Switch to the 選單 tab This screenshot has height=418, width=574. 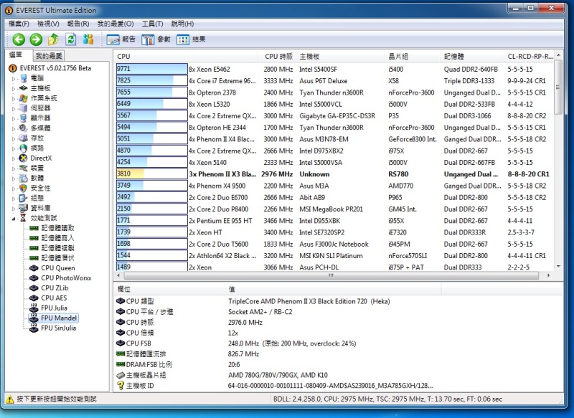16,55
